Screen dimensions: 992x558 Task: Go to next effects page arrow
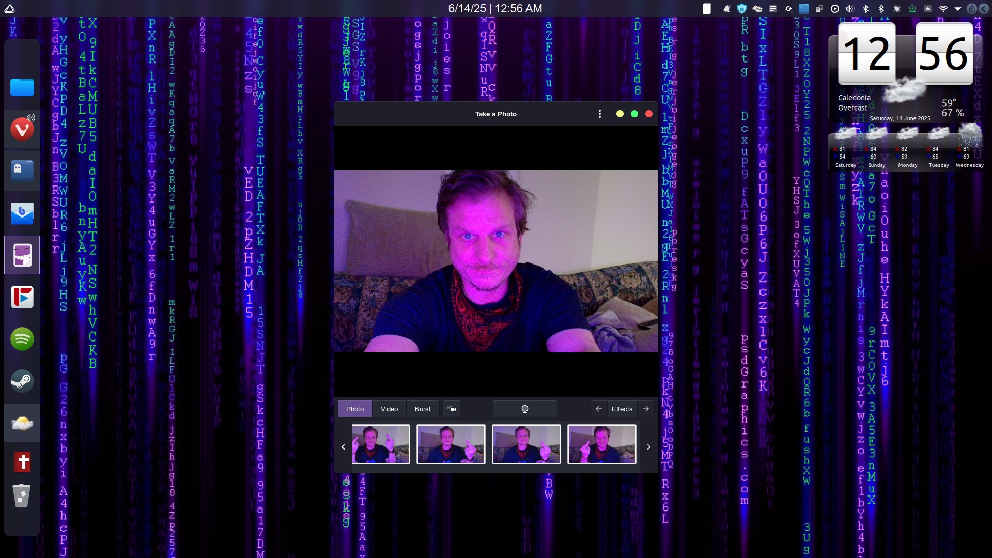pos(646,409)
